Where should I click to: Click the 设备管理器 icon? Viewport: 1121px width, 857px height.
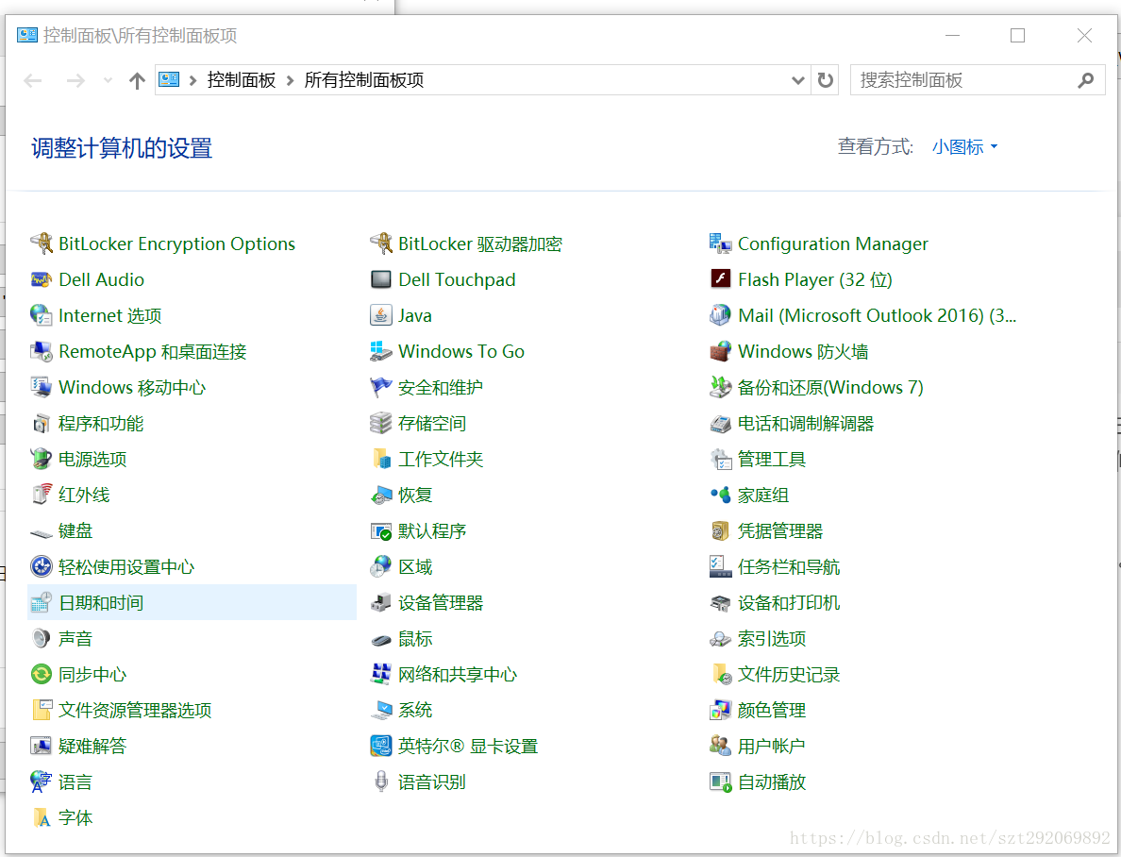click(381, 602)
